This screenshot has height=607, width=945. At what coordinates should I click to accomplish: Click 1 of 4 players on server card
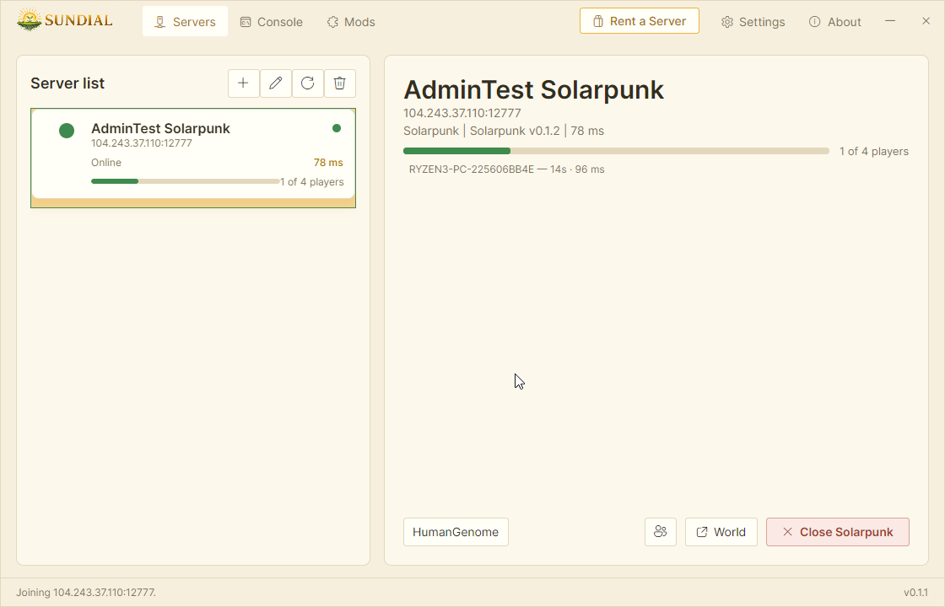(x=311, y=182)
